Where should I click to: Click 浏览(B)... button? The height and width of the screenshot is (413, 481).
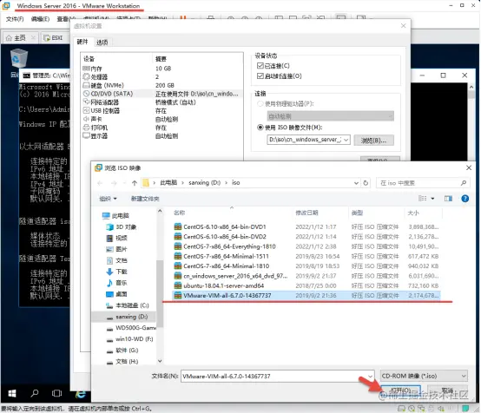tap(373, 141)
